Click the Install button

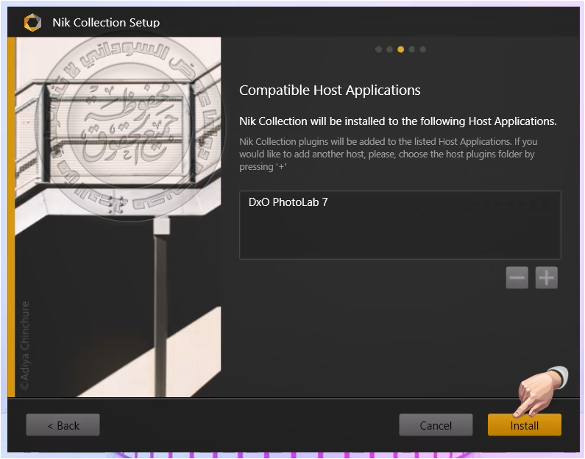click(524, 424)
